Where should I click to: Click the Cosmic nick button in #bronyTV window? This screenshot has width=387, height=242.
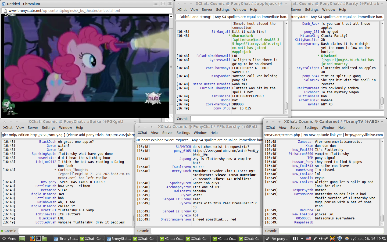[x=271, y=231]
